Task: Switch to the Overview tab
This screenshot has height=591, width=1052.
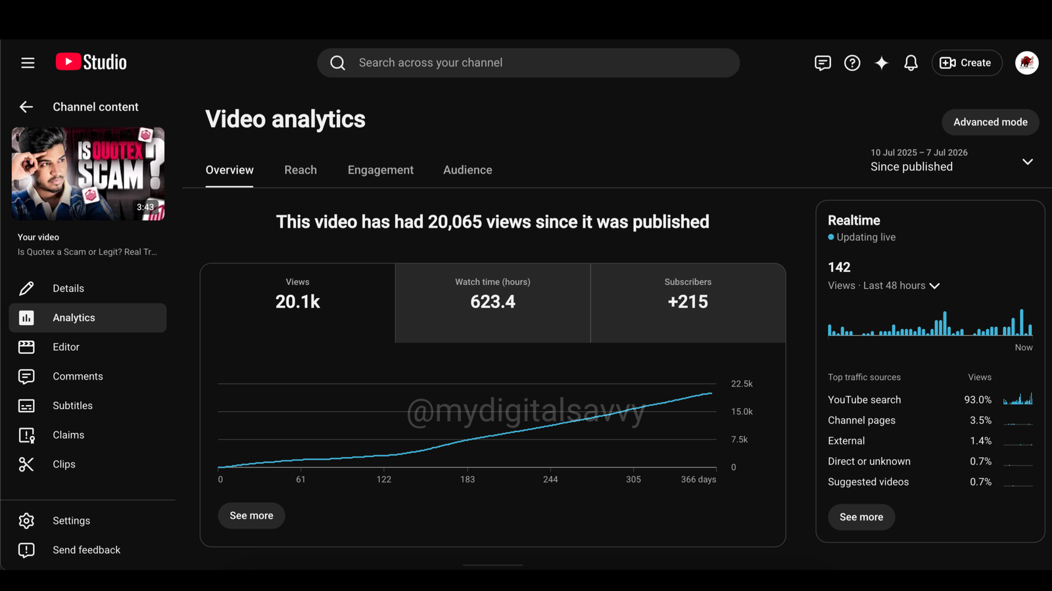Action: tap(229, 170)
